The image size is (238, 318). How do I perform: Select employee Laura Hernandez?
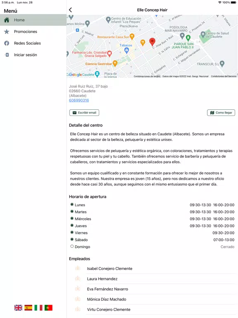(x=152, y=279)
